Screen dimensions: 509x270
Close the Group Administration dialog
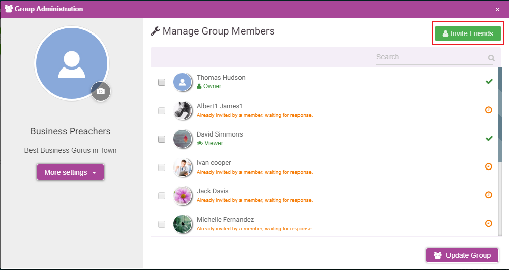(497, 10)
